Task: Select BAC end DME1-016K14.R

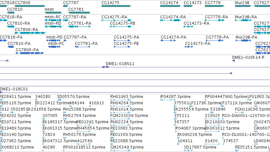Action: 234,61
